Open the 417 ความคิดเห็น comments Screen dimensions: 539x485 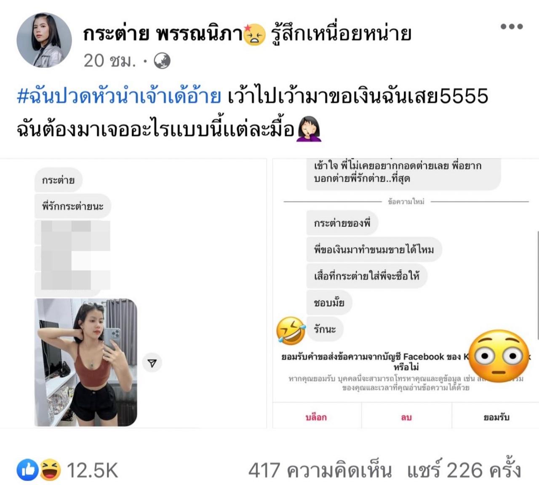[320, 470]
